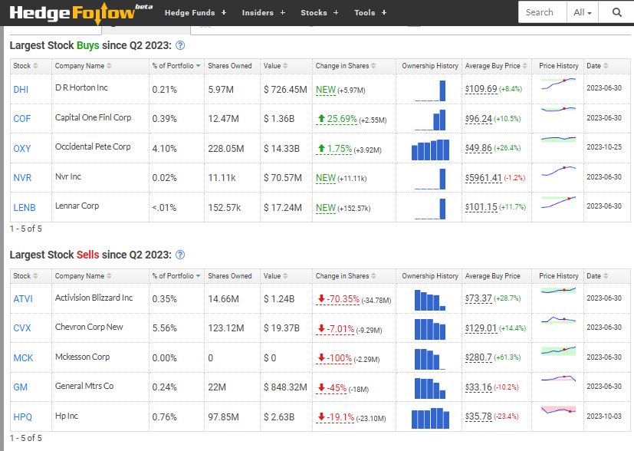Click NEW change in shares for DHI
Screen dimensions: 634x451
tap(326, 90)
